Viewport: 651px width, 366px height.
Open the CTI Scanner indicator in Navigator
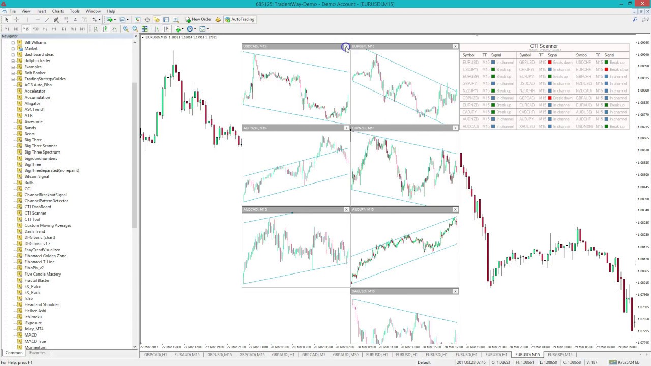point(35,213)
